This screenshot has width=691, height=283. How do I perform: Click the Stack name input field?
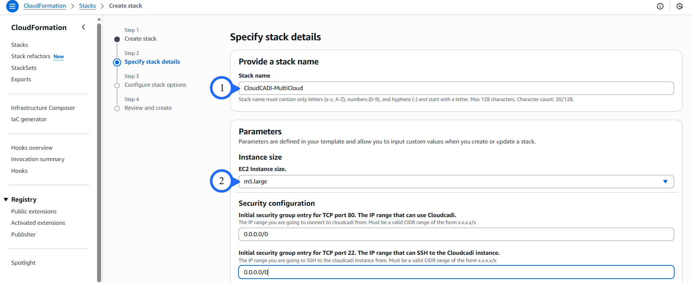pos(456,88)
